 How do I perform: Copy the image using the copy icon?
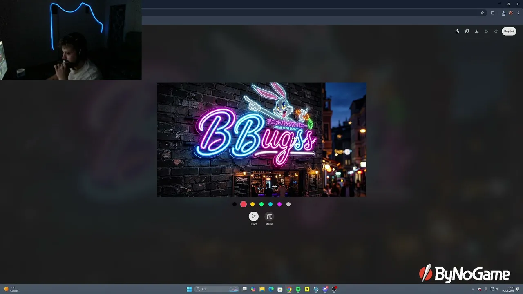(467, 31)
